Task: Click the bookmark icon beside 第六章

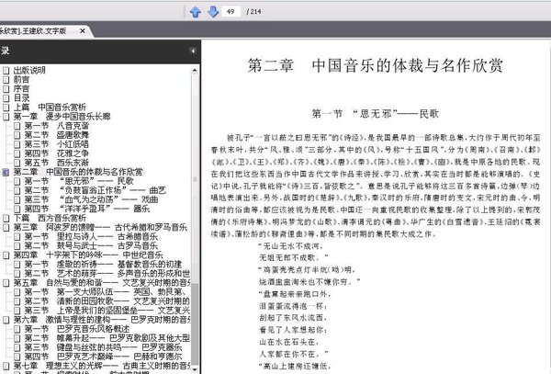Action: pos(6,320)
